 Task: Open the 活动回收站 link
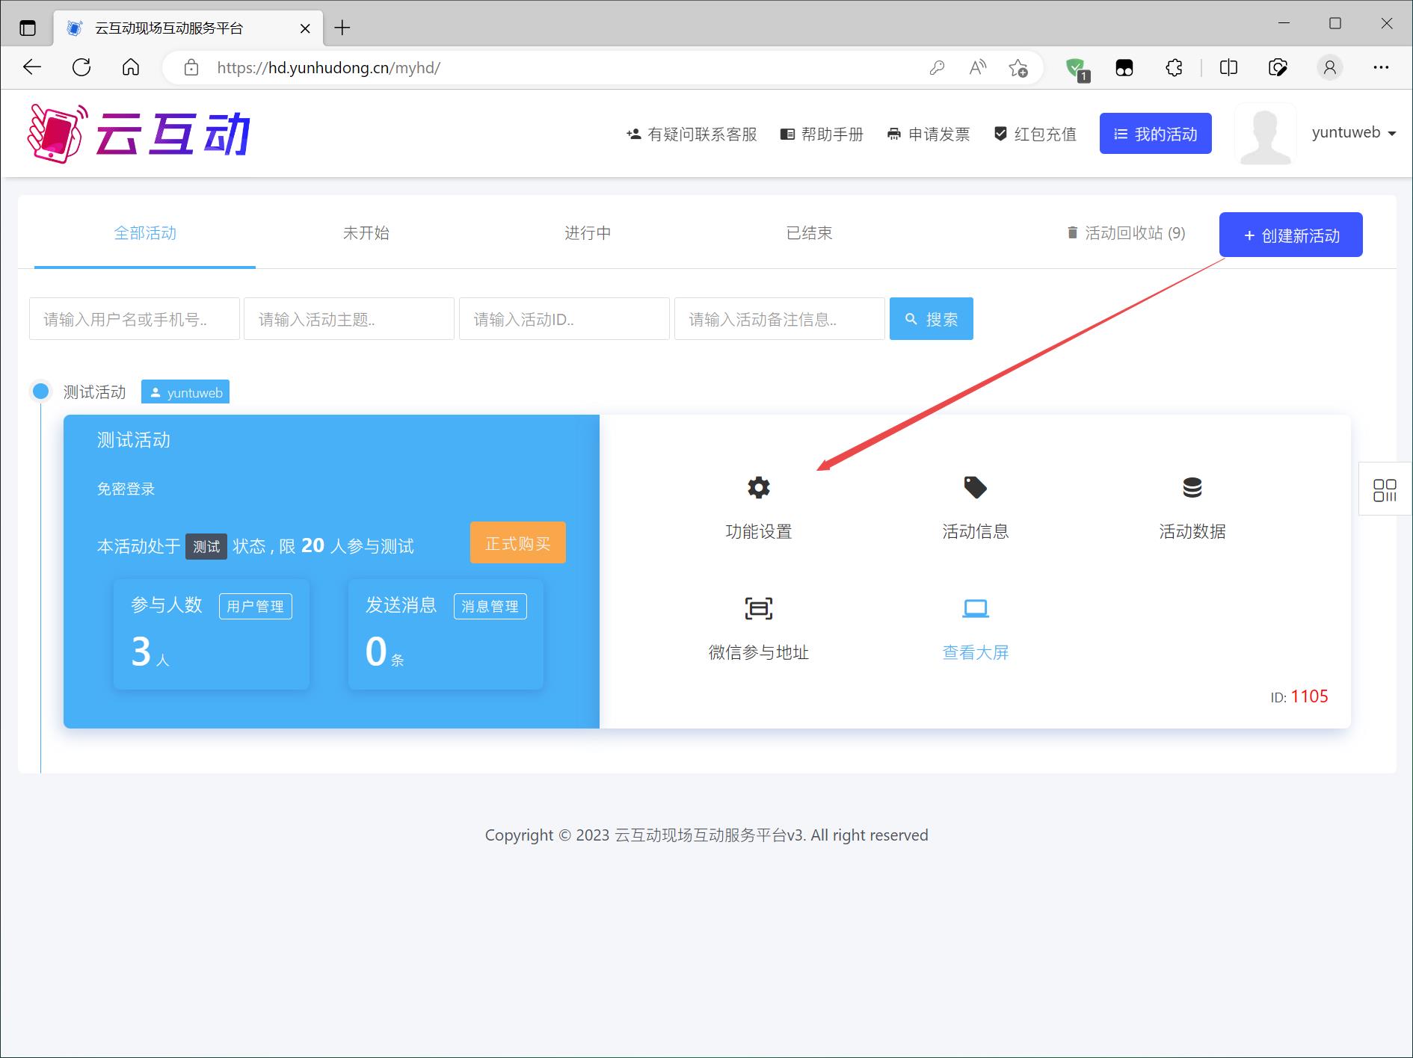1126,233
